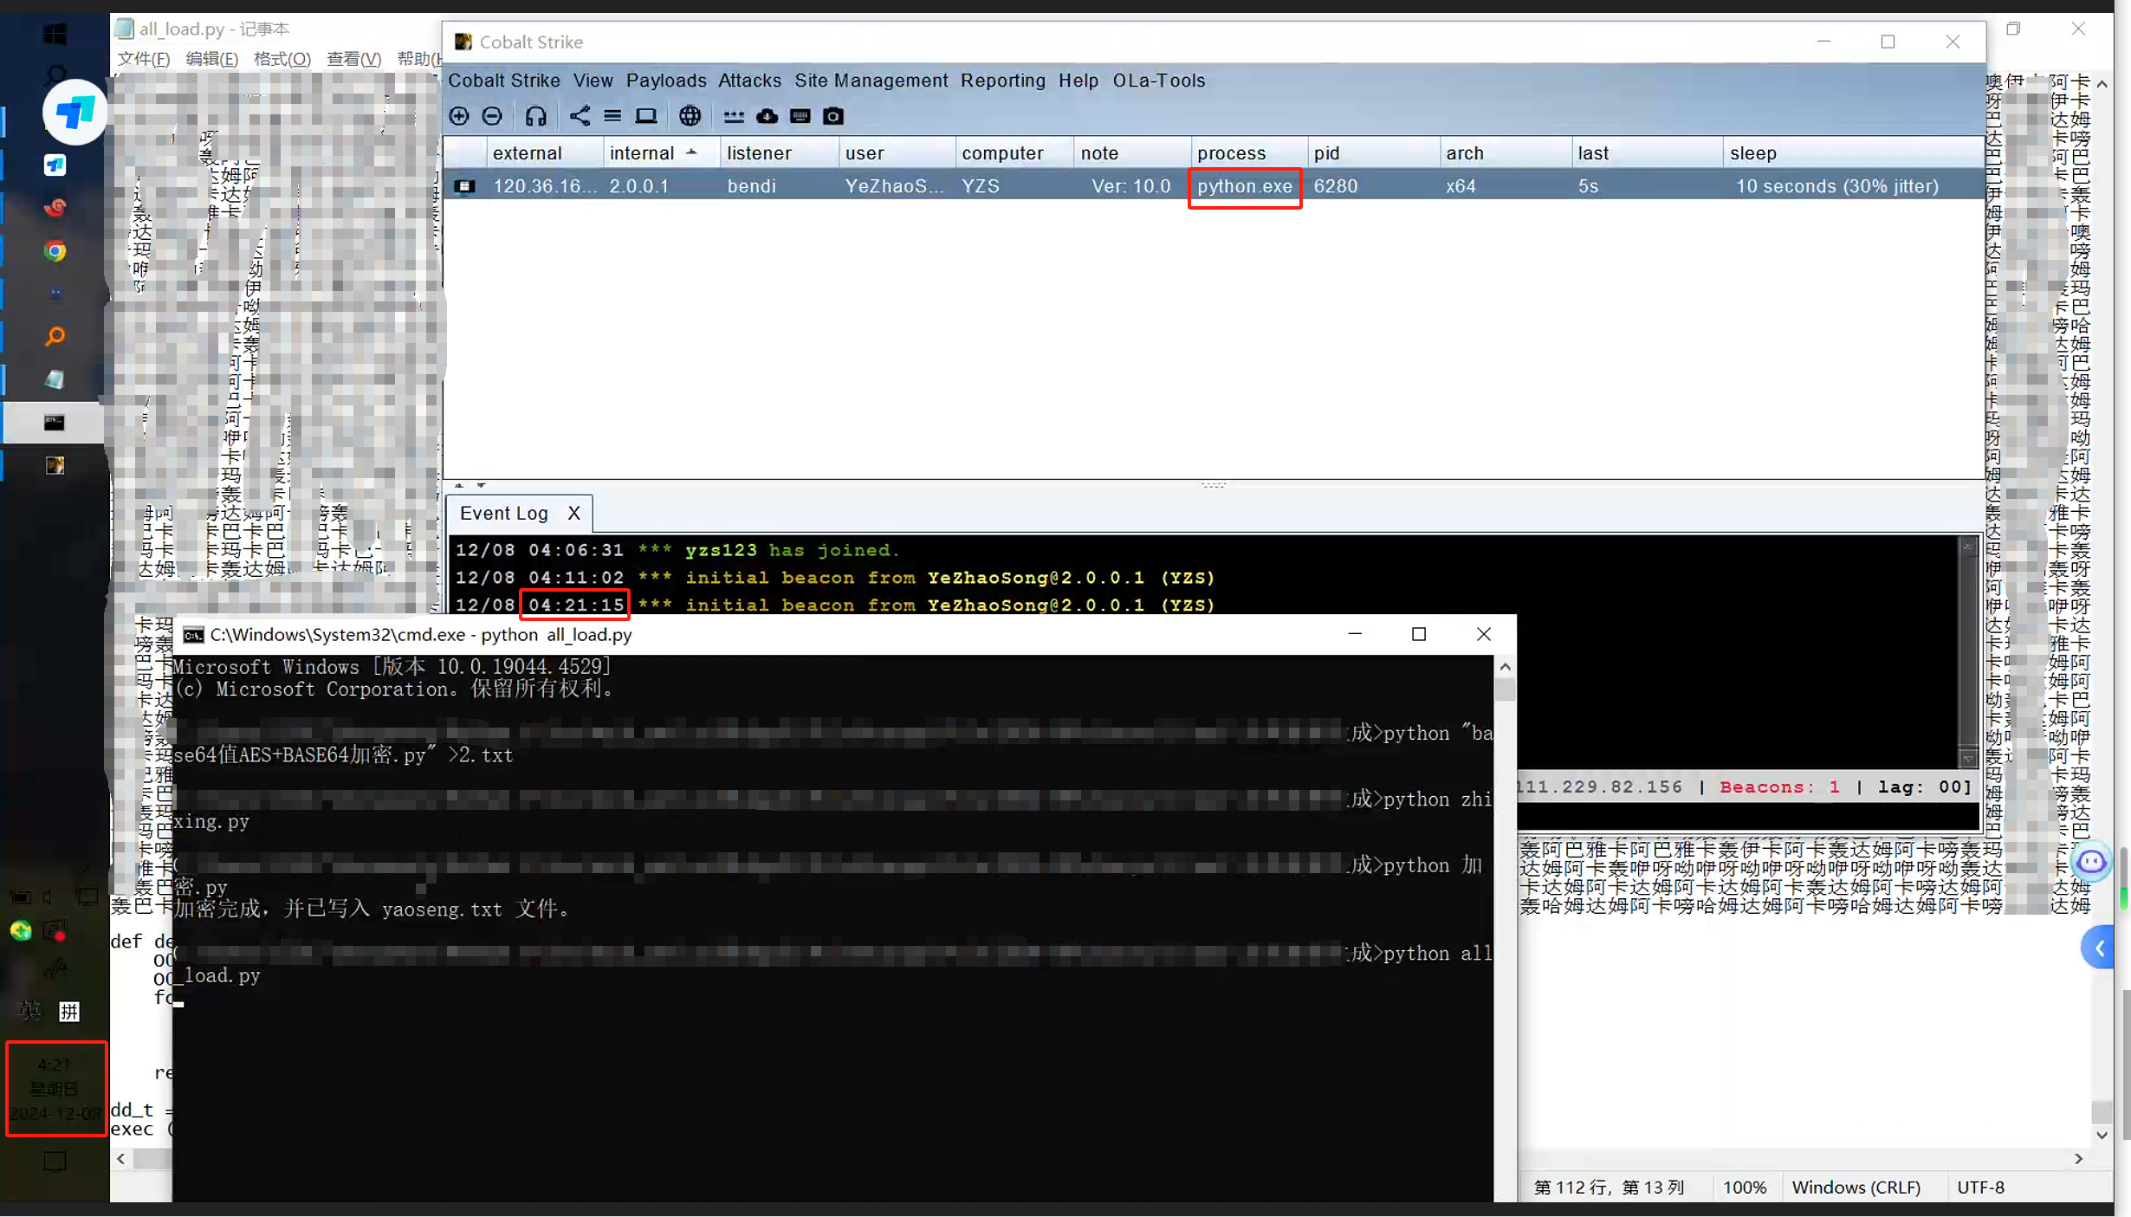Switch to target table laptop icon

[646, 116]
